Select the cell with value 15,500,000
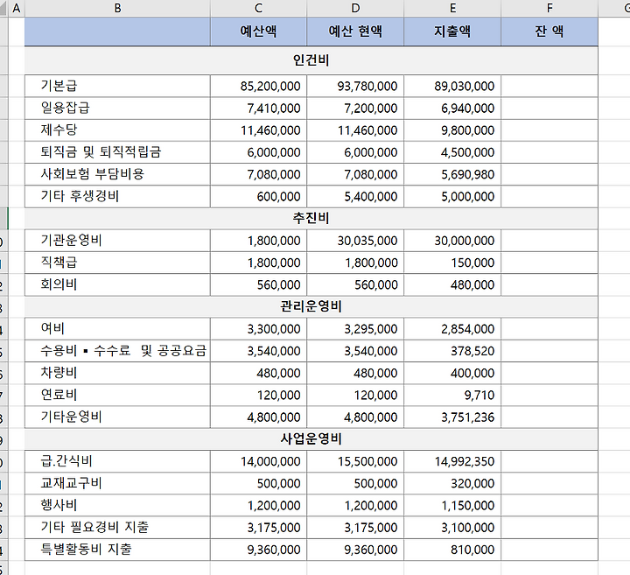 pos(355,461)
